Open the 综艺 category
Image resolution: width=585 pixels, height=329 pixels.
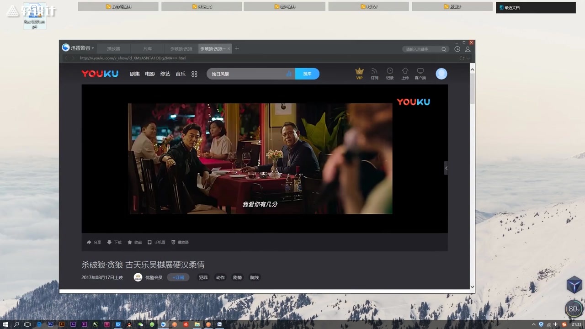point(165,74)
